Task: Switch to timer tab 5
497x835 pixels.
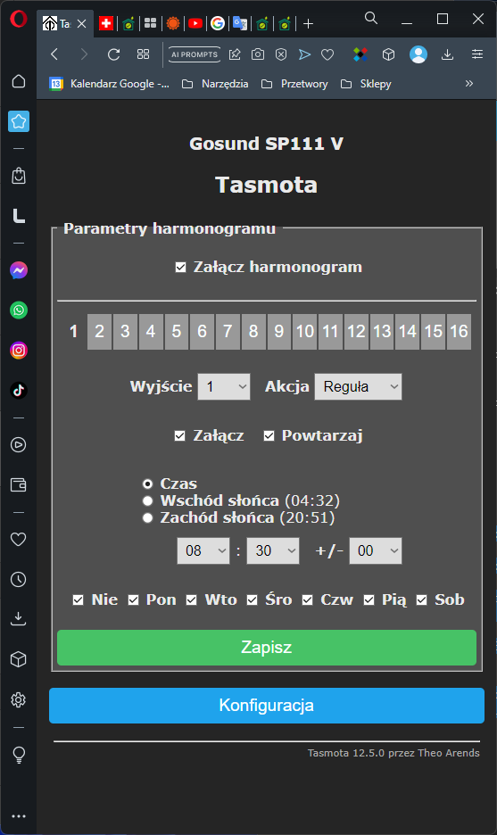Action: click(177, 331)
